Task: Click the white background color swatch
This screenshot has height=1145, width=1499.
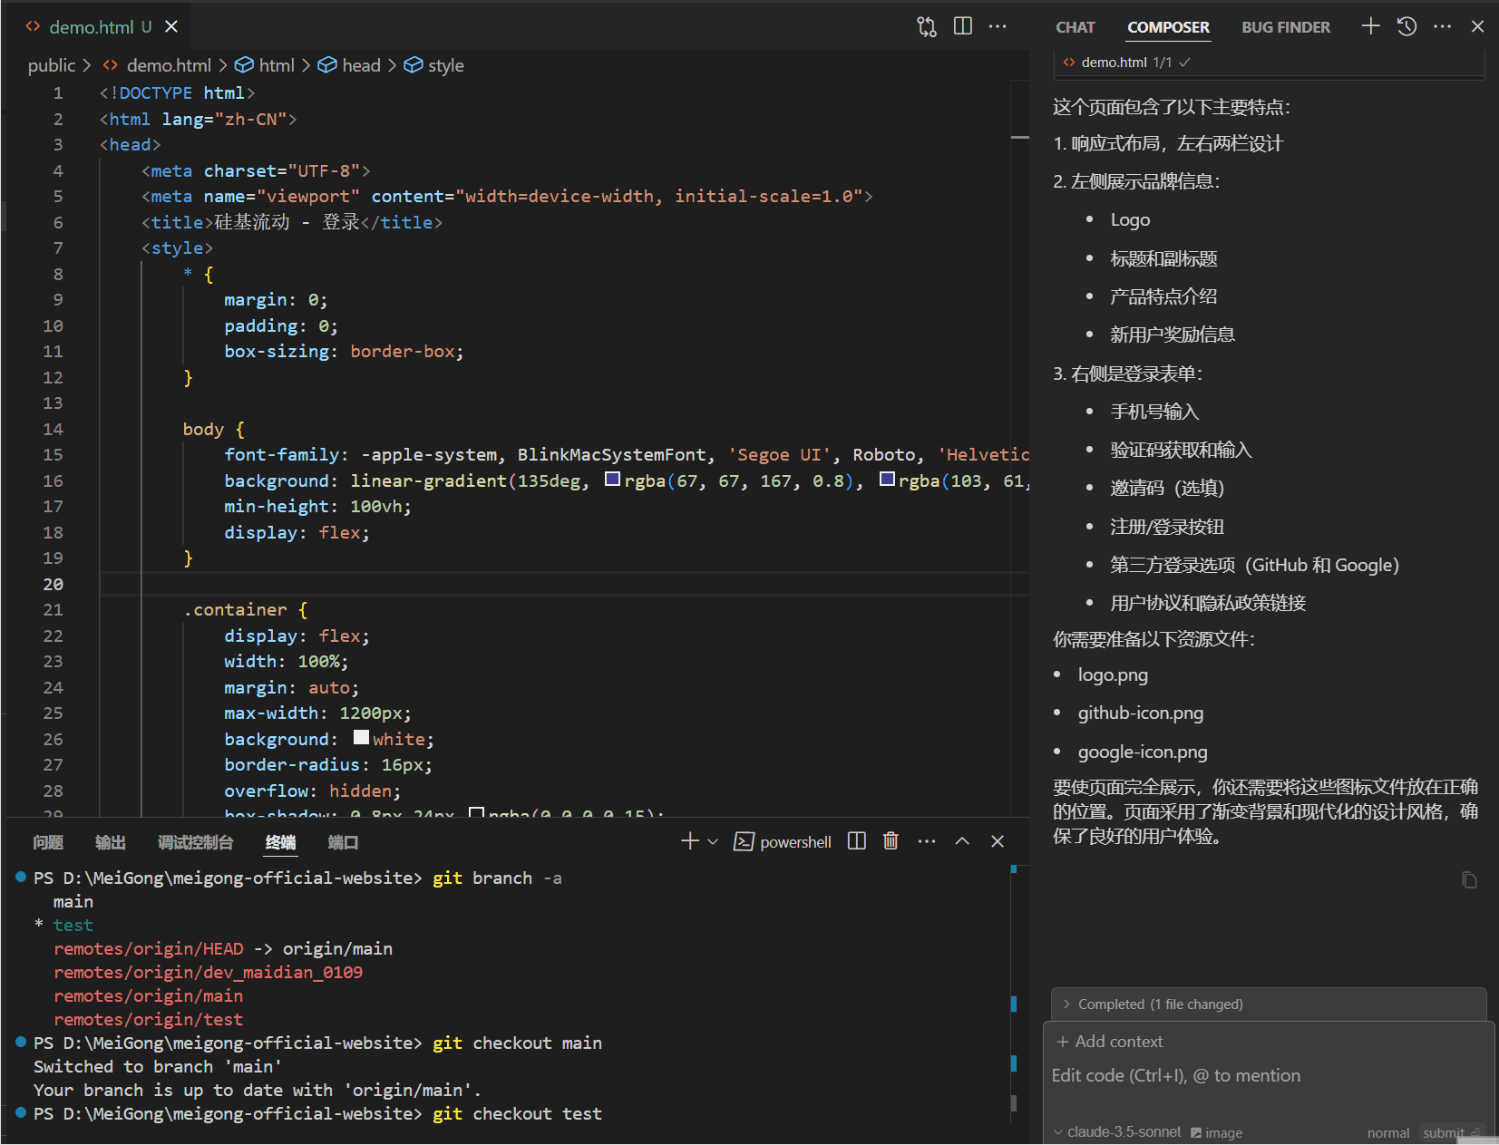Action: [x=361, y=737]
